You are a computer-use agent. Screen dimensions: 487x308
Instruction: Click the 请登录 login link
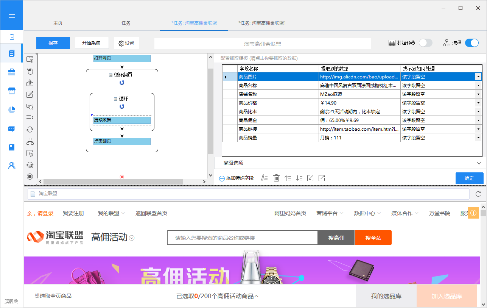(45, 213)
